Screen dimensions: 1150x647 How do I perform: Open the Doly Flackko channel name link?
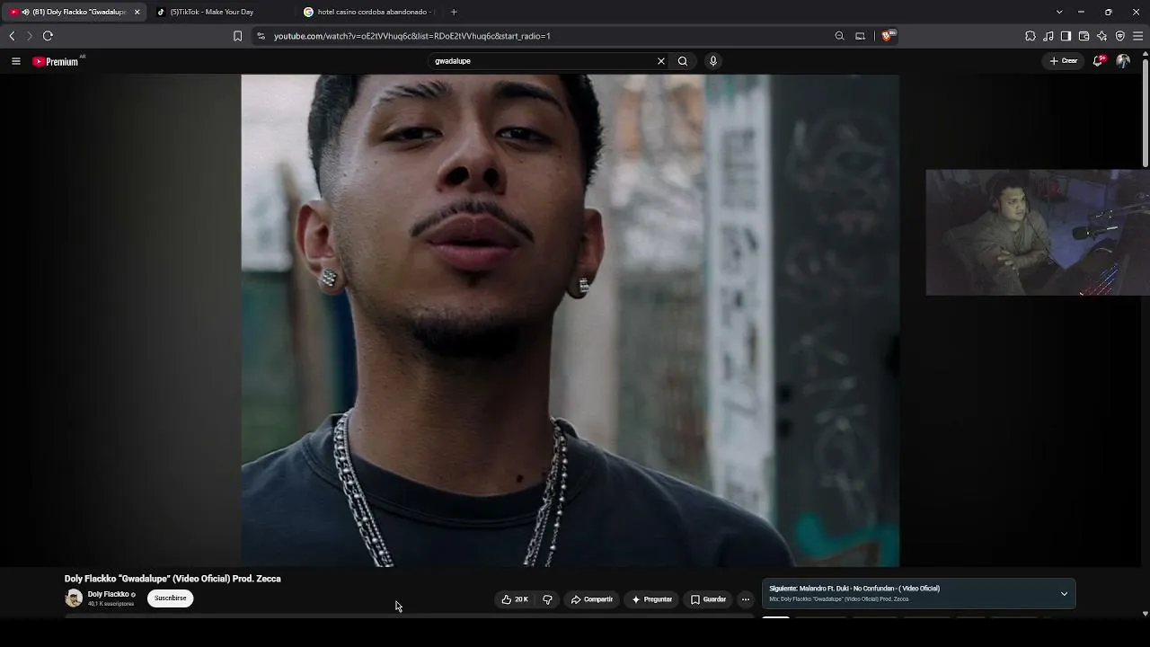(108, 594)
